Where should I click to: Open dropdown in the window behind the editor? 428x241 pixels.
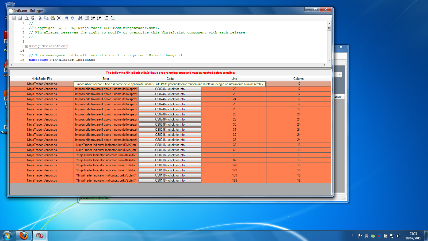click(339, 75)
